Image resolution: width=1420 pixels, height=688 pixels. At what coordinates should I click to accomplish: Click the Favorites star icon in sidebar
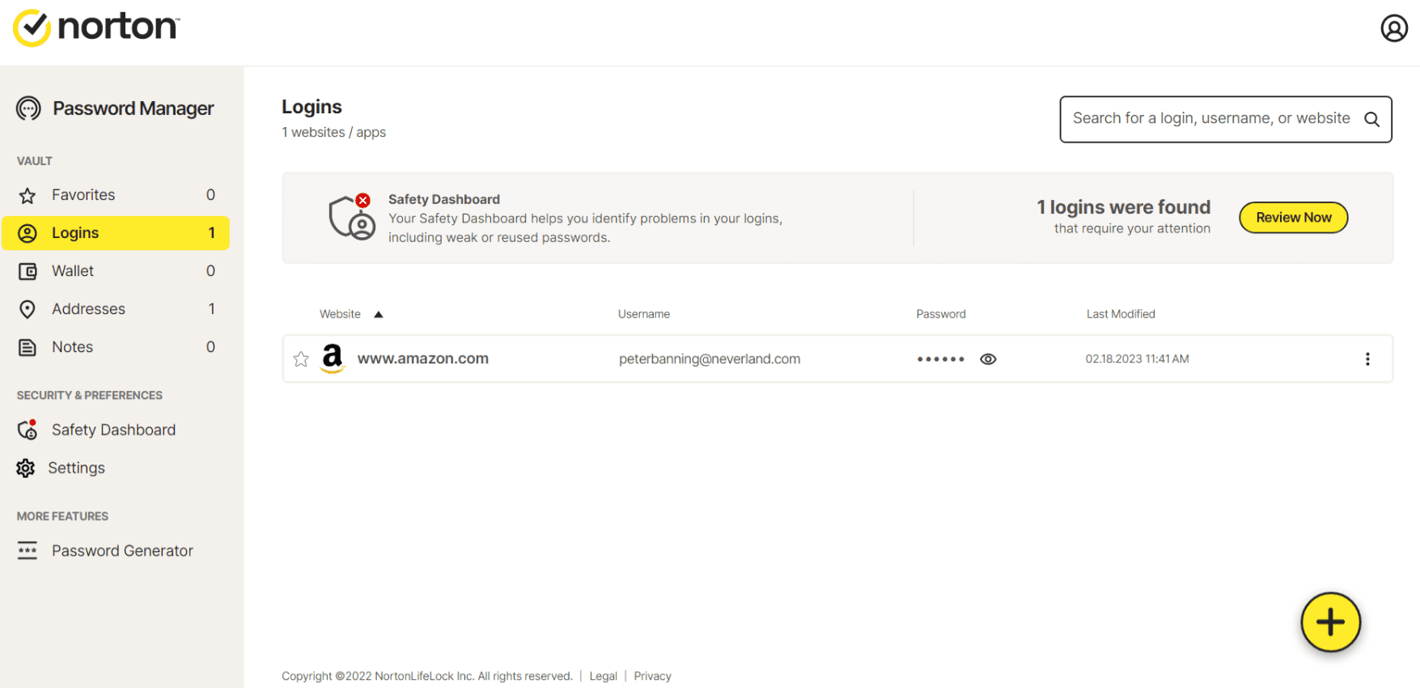click(28, 195)
